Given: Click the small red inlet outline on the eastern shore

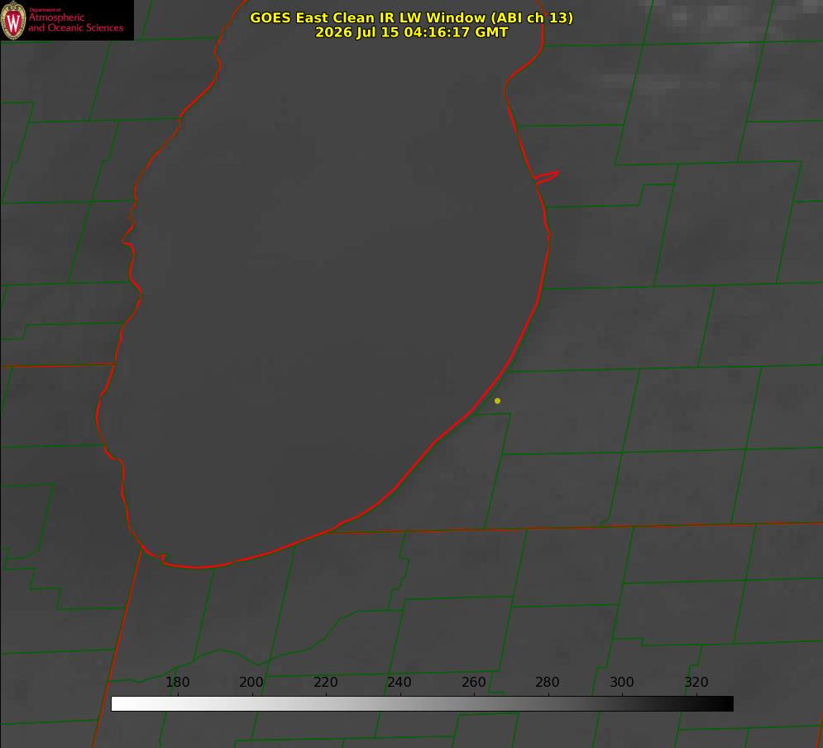Looking at the screenshot, I should pyautogui.click(x=547, y=177).
